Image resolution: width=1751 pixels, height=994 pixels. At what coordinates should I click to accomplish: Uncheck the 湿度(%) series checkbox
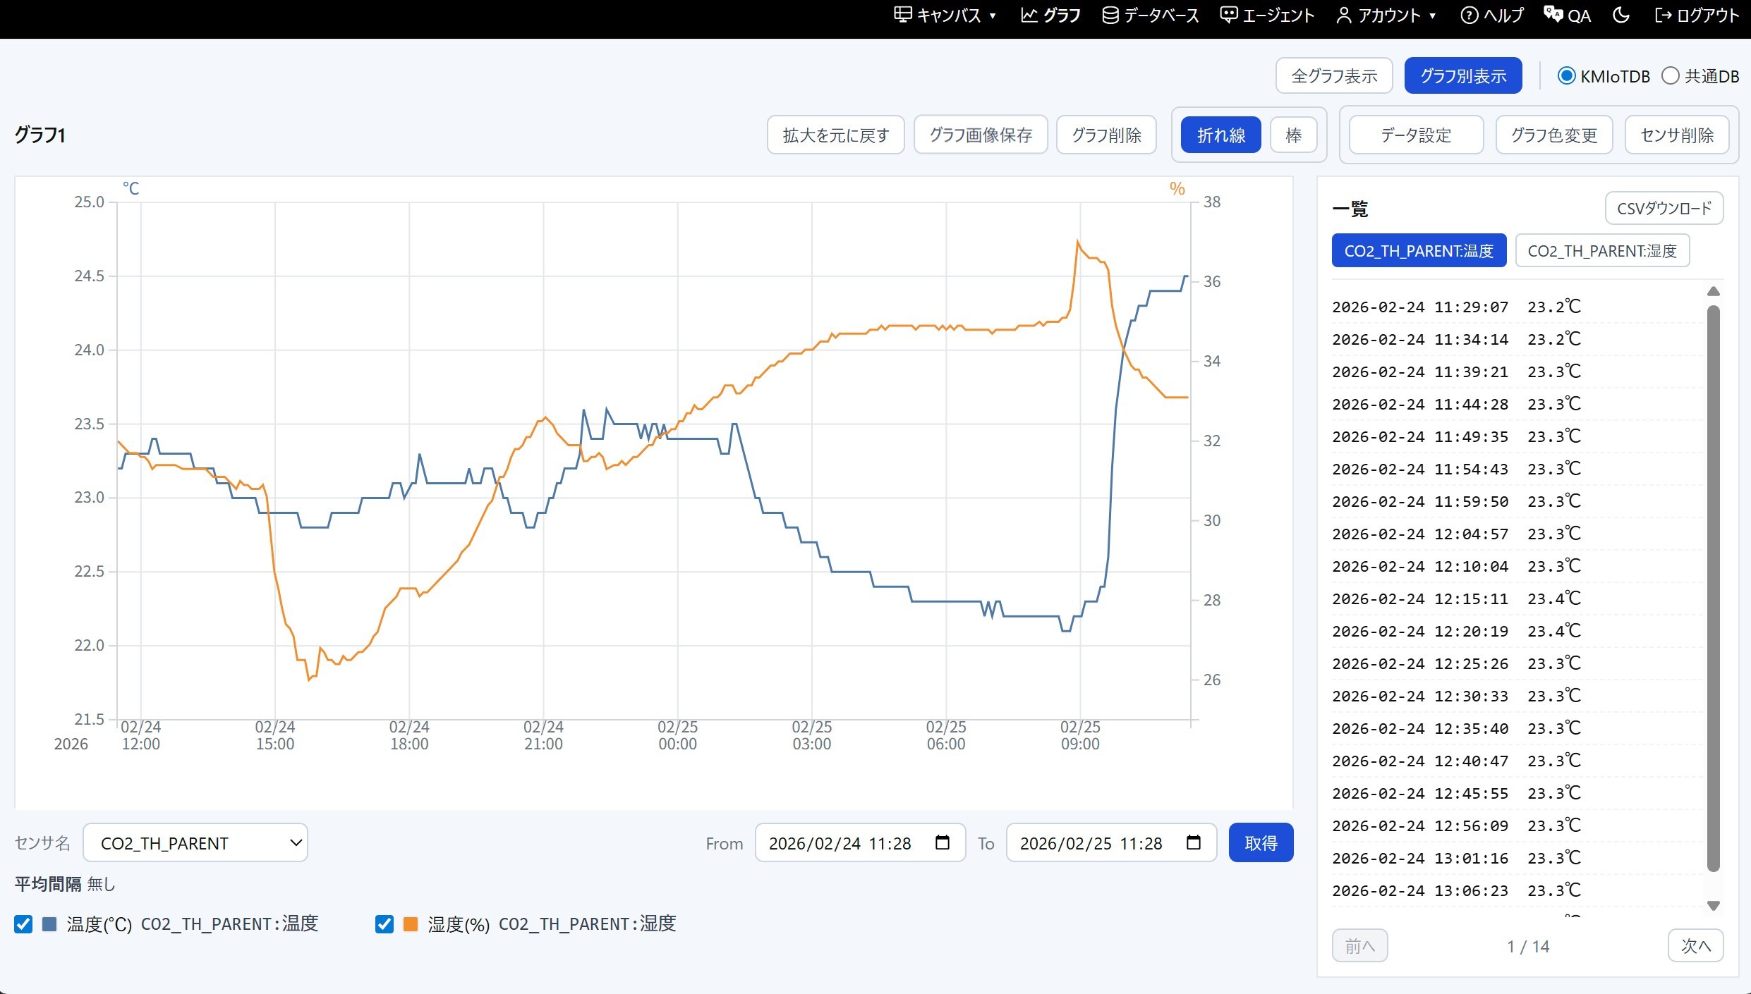tap(384, 924)
